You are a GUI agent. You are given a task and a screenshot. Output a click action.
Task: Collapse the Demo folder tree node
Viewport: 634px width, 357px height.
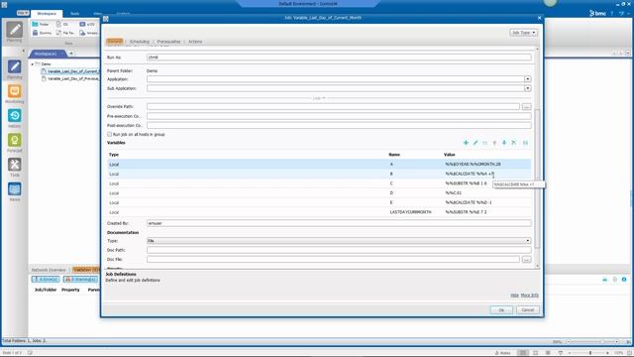(x=33, y=63)
